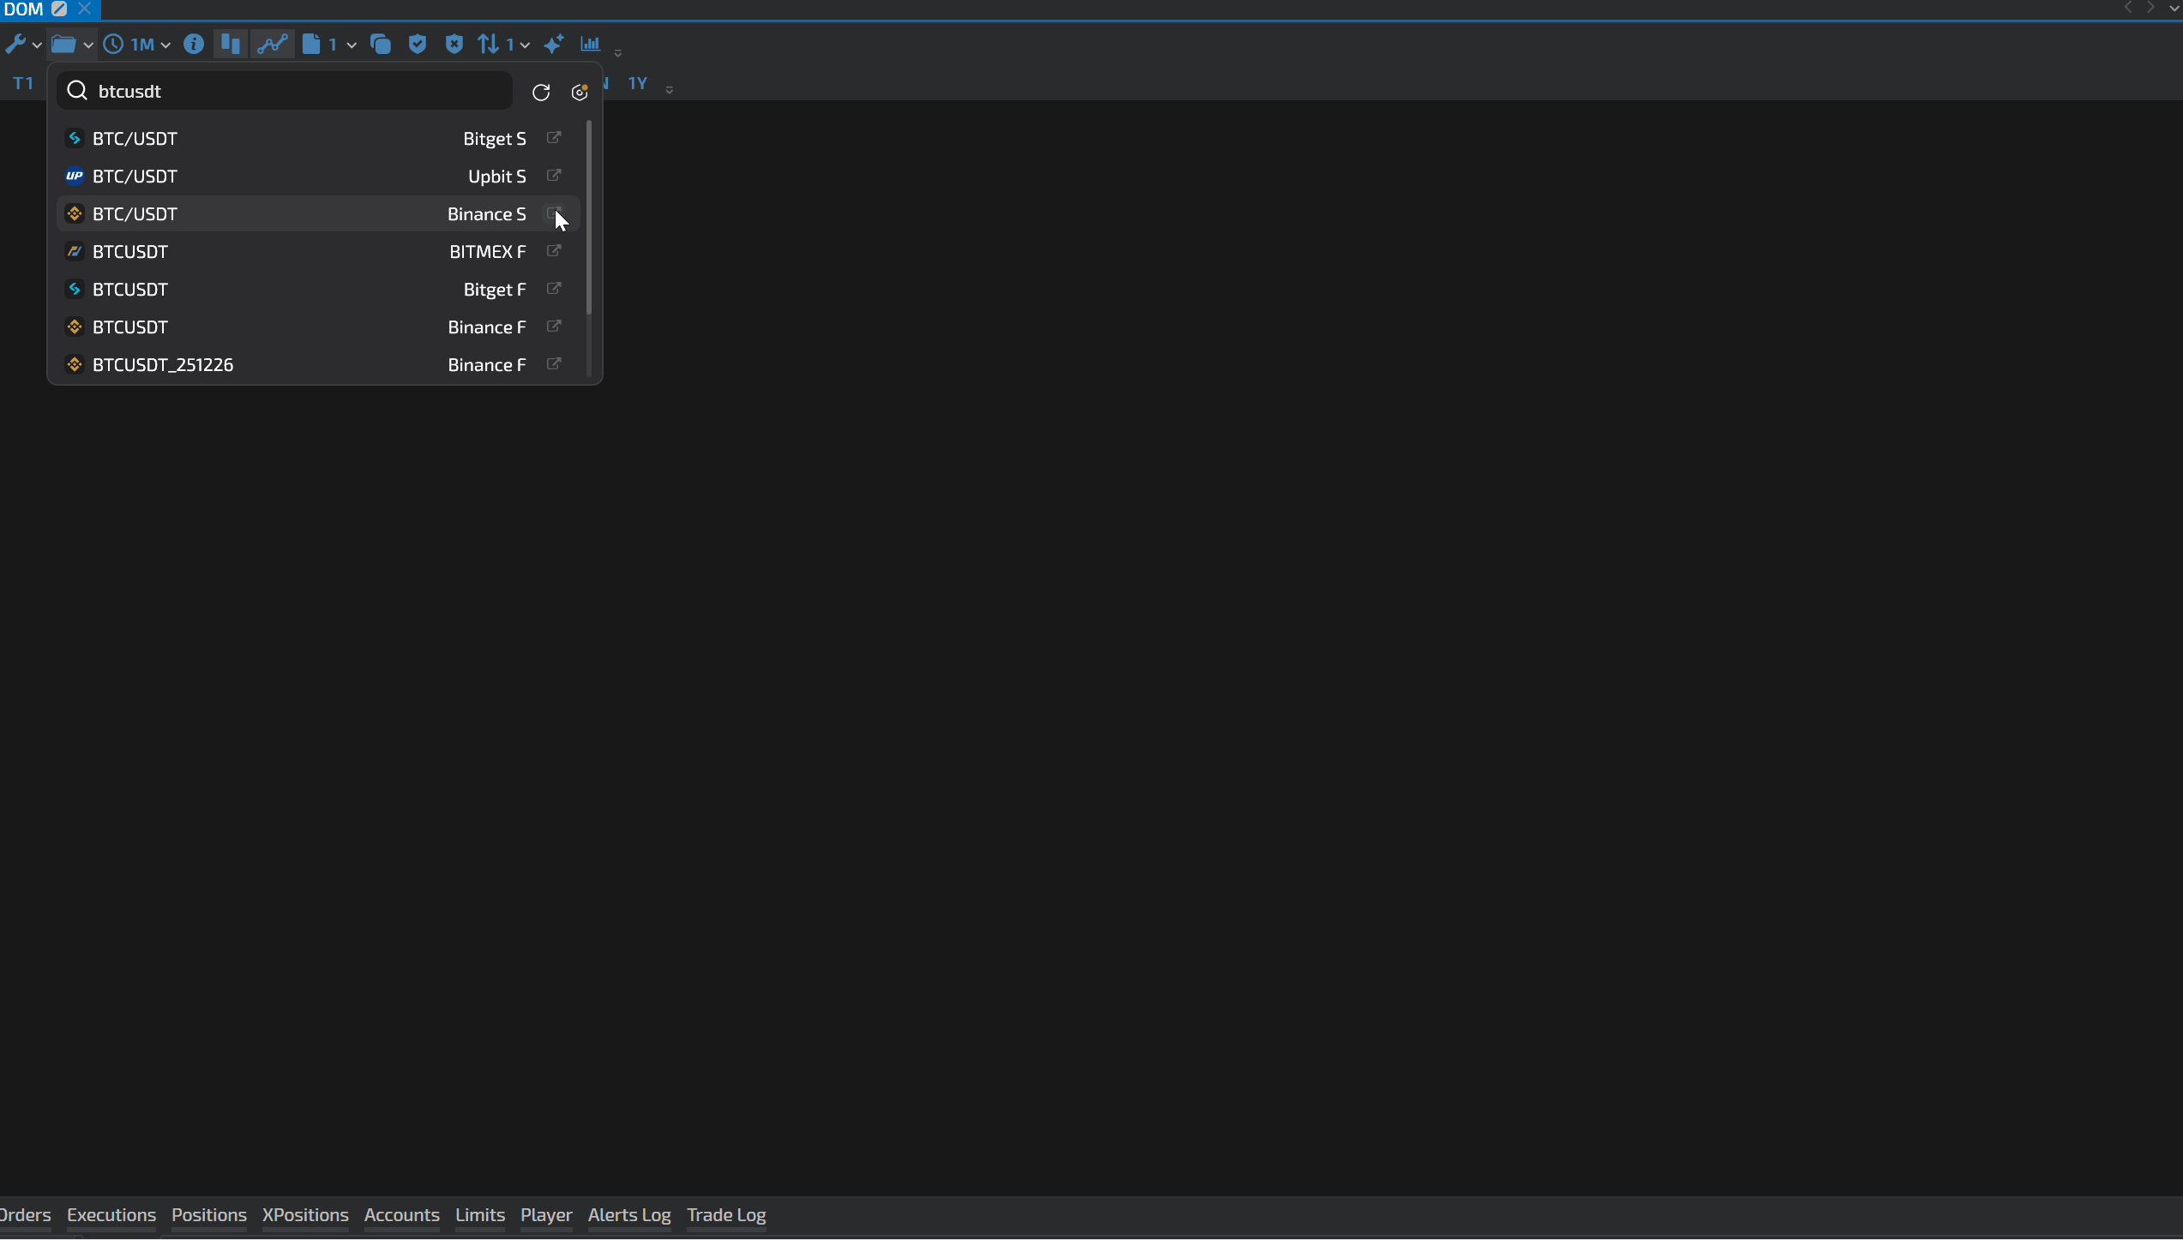The height and width of the screenshot is (1240, 2183).
Task: Switch to the Positions tab
Action: [208, 1215]
